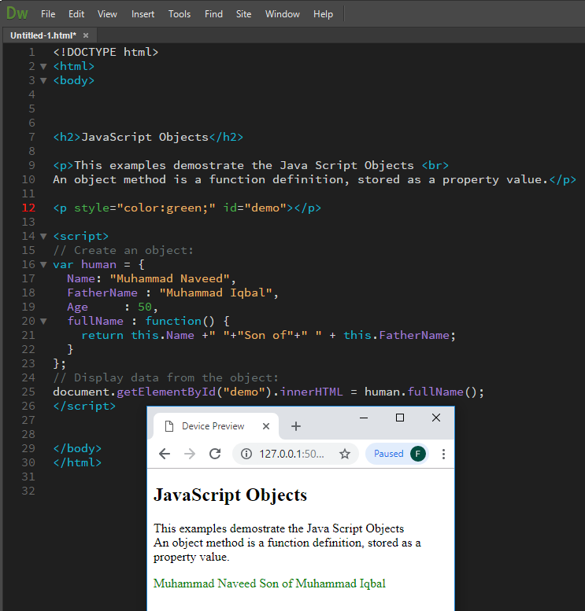The image size is (585, 611).
Task: Collapse the fullName function on line 20
Action: pyautogui.click(x=44, y=322)
